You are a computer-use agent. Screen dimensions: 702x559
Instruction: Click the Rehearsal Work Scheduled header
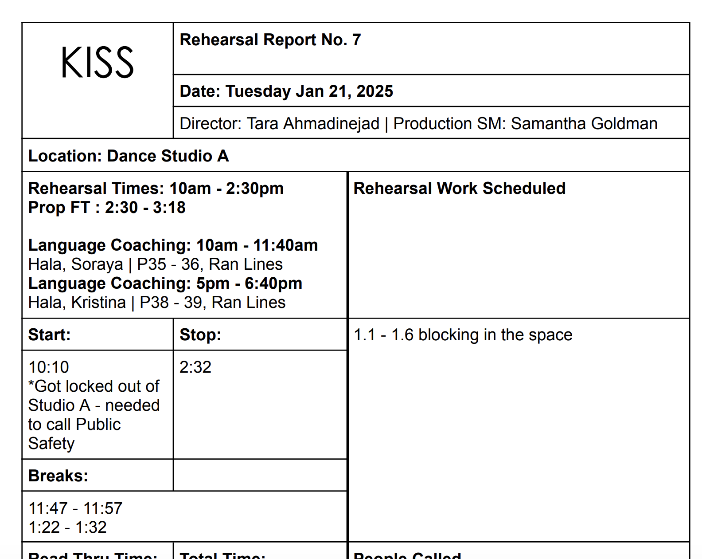click(x=460, y=188)
